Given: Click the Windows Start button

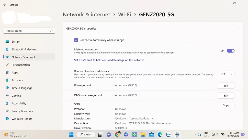Looking at the screenshot, I should [71, 134].
